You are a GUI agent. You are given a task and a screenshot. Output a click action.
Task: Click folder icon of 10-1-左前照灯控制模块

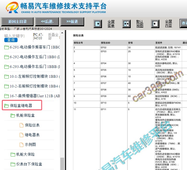click(7, 77)
